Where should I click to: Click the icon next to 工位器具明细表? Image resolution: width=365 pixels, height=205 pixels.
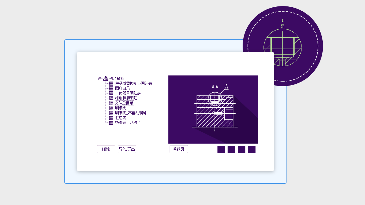111,93
